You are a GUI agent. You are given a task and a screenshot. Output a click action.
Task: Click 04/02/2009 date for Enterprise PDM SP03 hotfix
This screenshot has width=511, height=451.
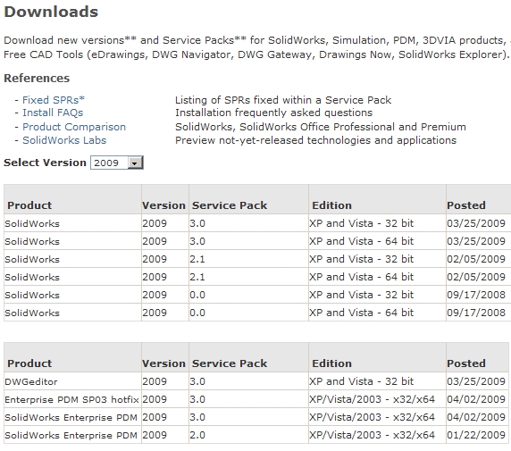(x=476, y=399)
